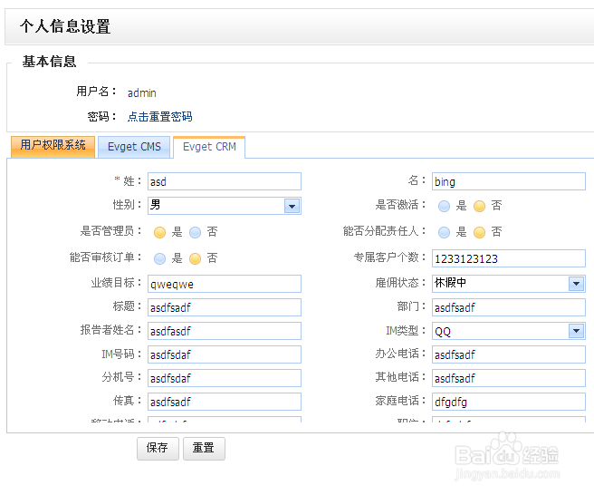
Task: Switch to the 用户权限系统 tab
Action: click(x=53, y=146)
